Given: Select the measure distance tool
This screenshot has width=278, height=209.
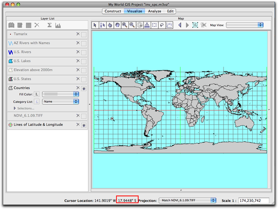Looking at the screenshot, I should 147,25.
